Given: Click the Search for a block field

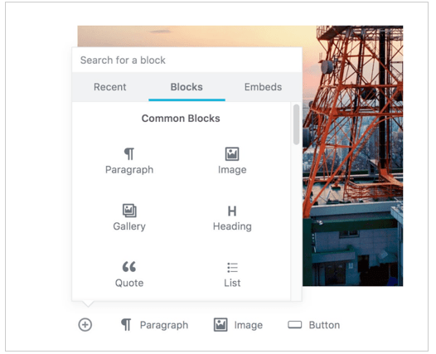Looking at the screenshot, I should pos(187,60).
